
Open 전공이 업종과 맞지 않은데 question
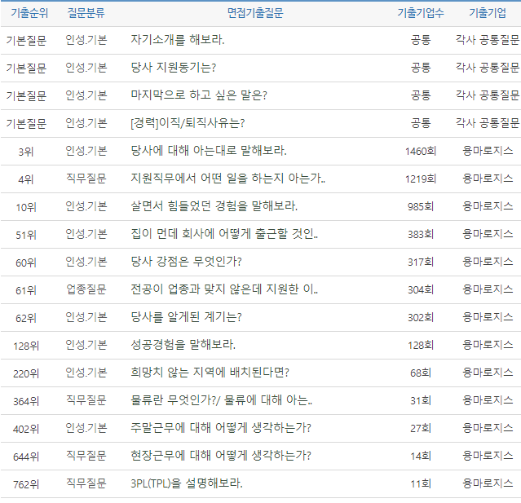[x=224, y=289]
